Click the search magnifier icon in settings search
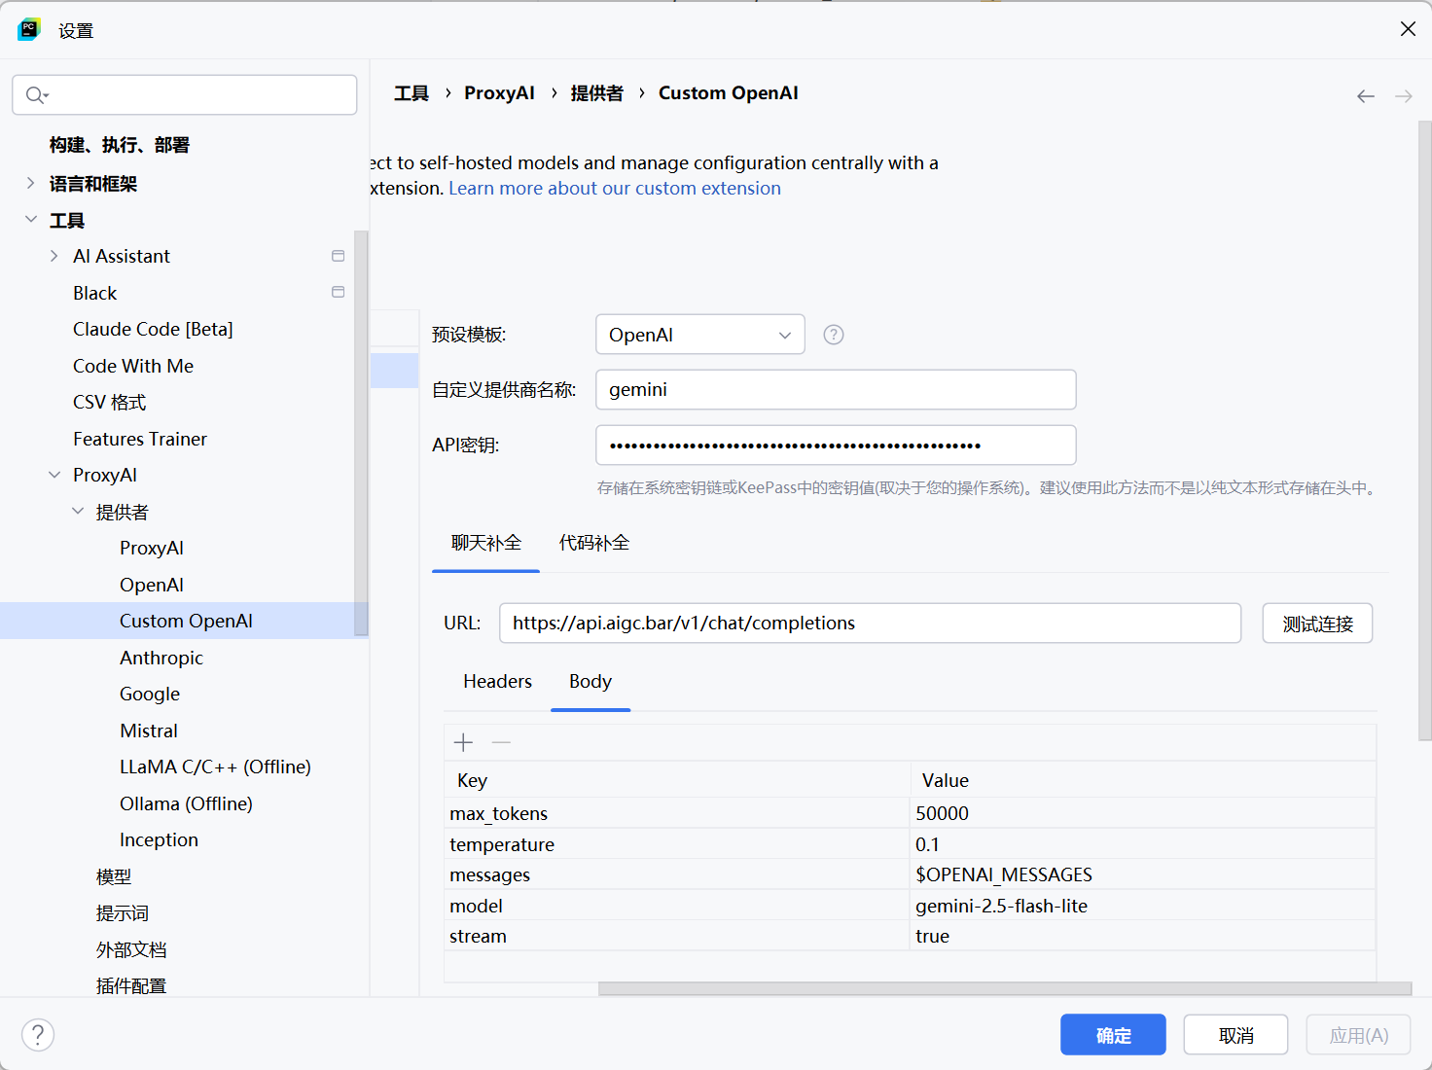Viewport: 1432px width, 1070px height. 36,94
